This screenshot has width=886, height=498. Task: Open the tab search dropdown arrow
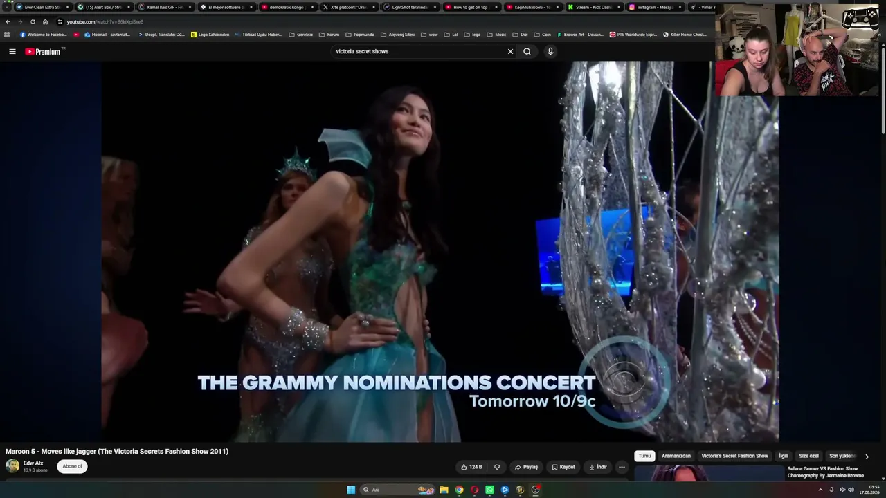[6, 7]
